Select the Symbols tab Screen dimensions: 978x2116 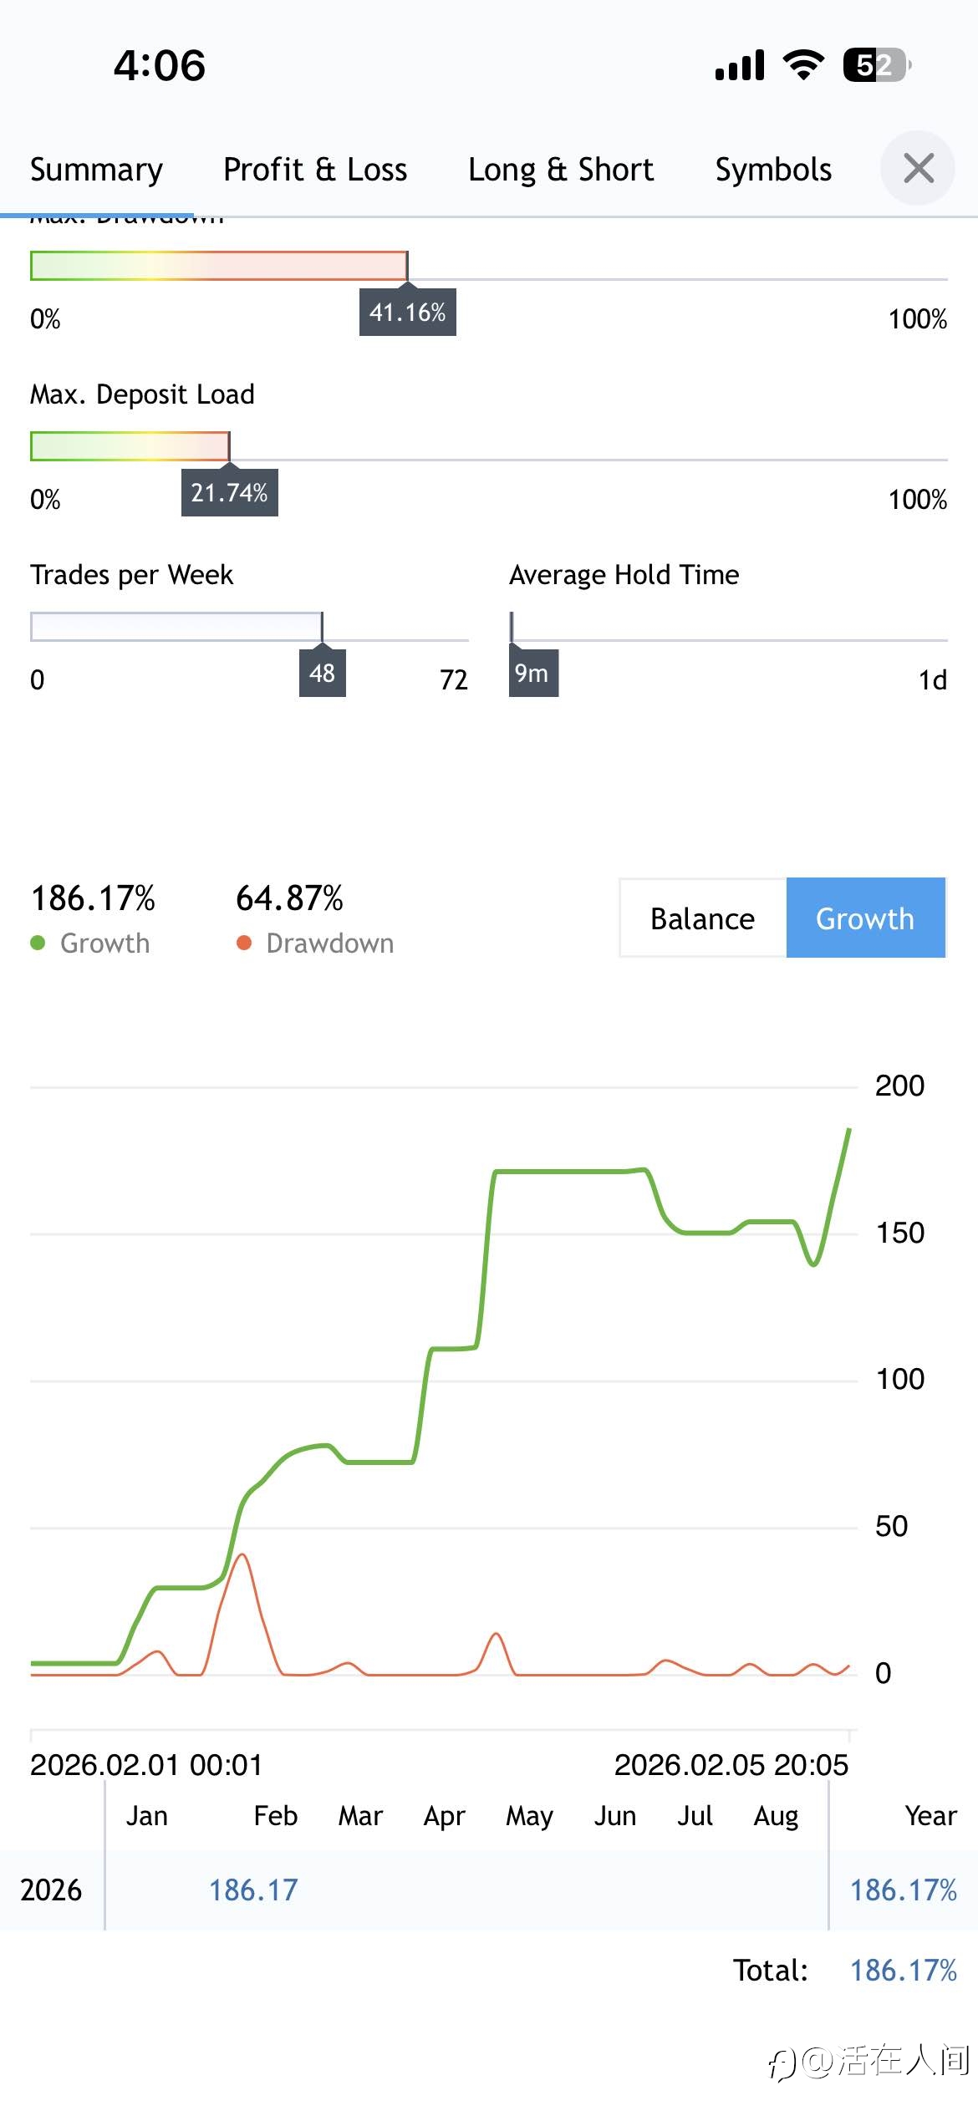[x=773, y=170]
